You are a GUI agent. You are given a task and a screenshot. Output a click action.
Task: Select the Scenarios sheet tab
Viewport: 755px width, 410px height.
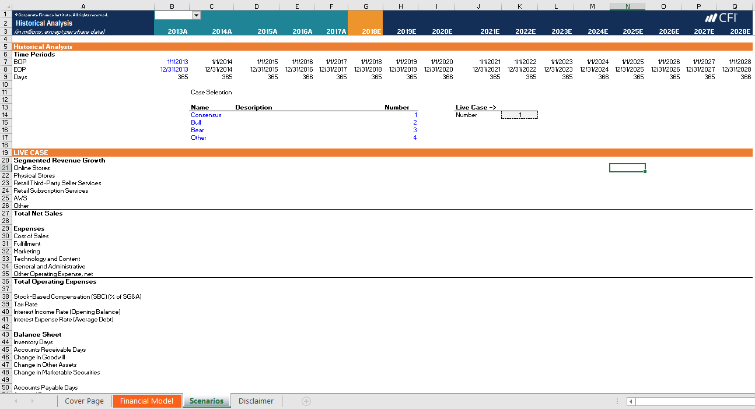click(x=207, y=401)
